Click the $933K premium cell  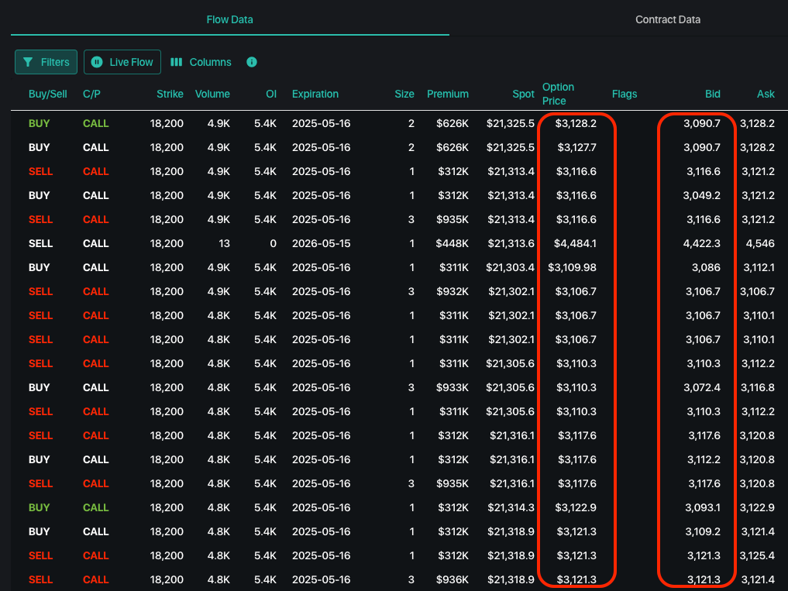(452, 388)
